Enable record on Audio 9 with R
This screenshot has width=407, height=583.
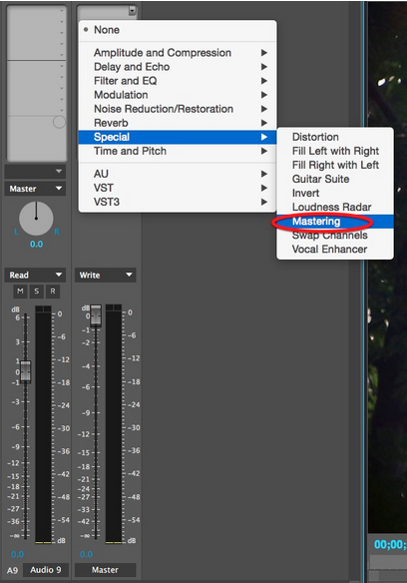pyautogui.click(x=53, y=291)
